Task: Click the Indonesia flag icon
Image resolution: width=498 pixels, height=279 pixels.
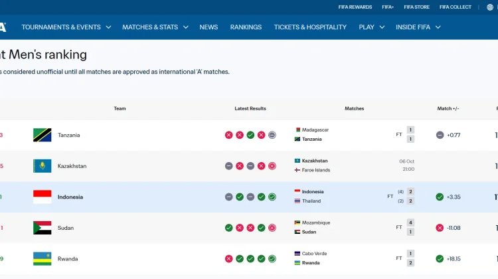Action: point(42,197)
